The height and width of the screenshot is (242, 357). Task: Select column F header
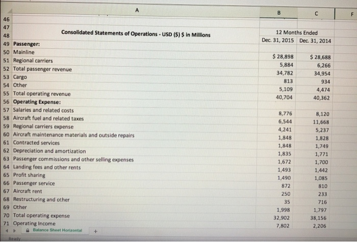(352, 14)
